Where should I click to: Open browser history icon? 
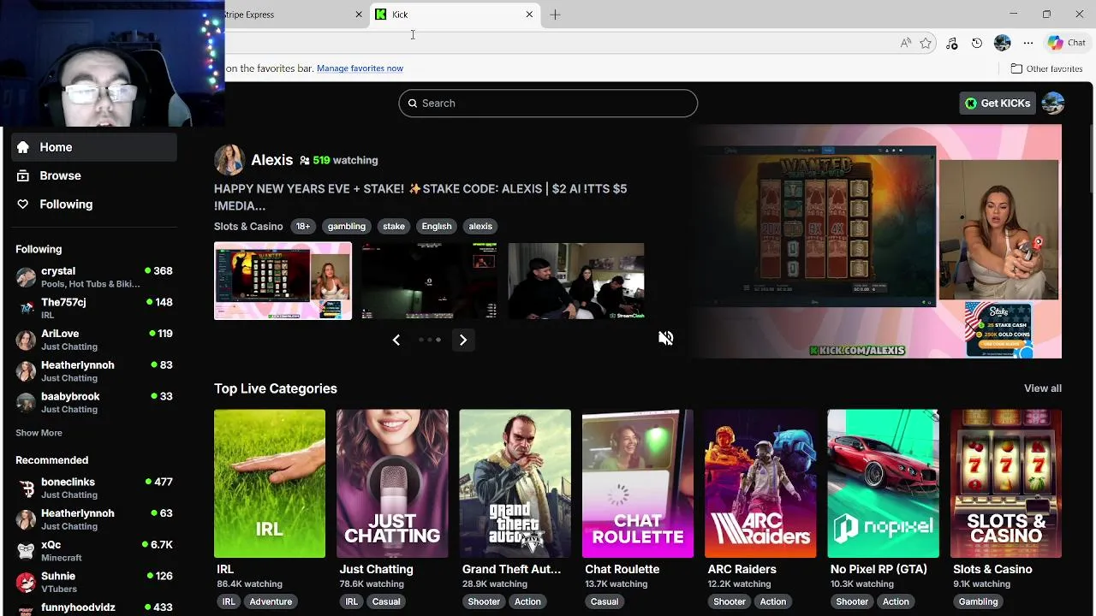(977, 43)
